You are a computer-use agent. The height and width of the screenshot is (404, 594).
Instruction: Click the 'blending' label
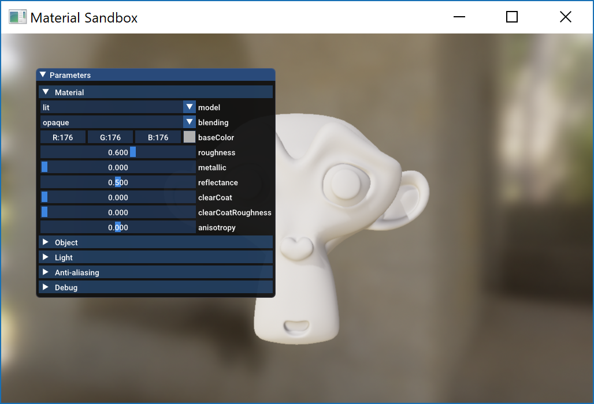(x=213, y=122)
